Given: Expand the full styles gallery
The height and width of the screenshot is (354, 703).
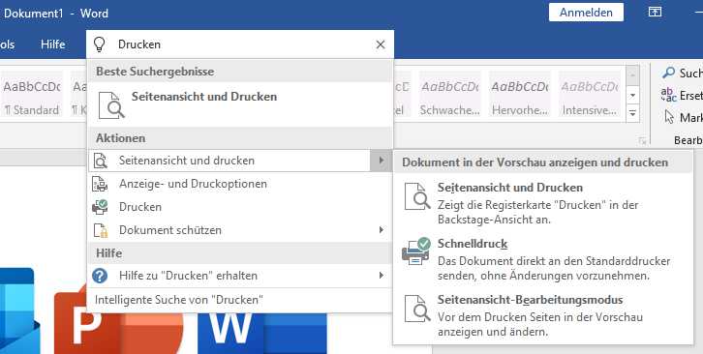Looking at the screenshot, I should pyautogui.click(x=632, y=113).
